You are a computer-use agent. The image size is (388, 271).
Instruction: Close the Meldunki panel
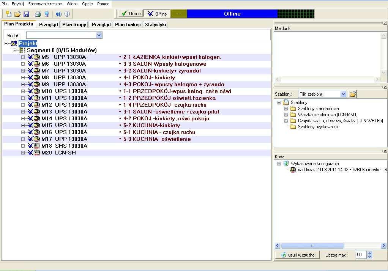click(385, 23)
